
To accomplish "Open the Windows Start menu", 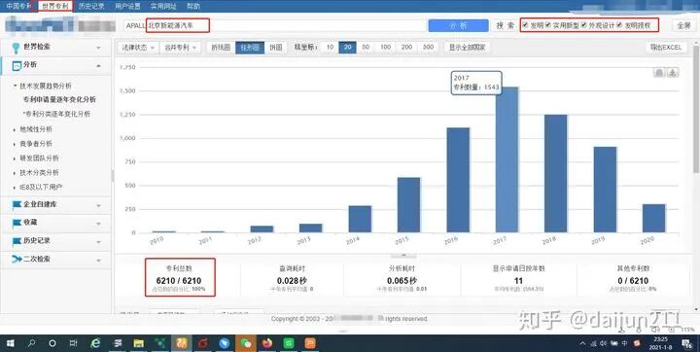I will [10, 343].
